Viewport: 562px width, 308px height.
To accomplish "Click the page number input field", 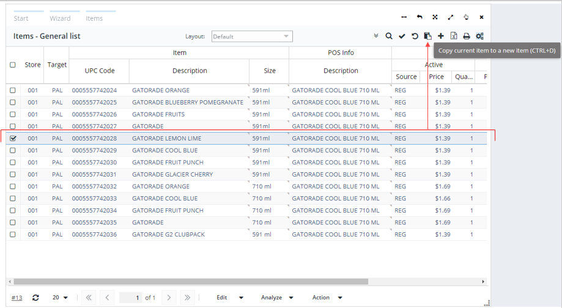I will [130, 298].
